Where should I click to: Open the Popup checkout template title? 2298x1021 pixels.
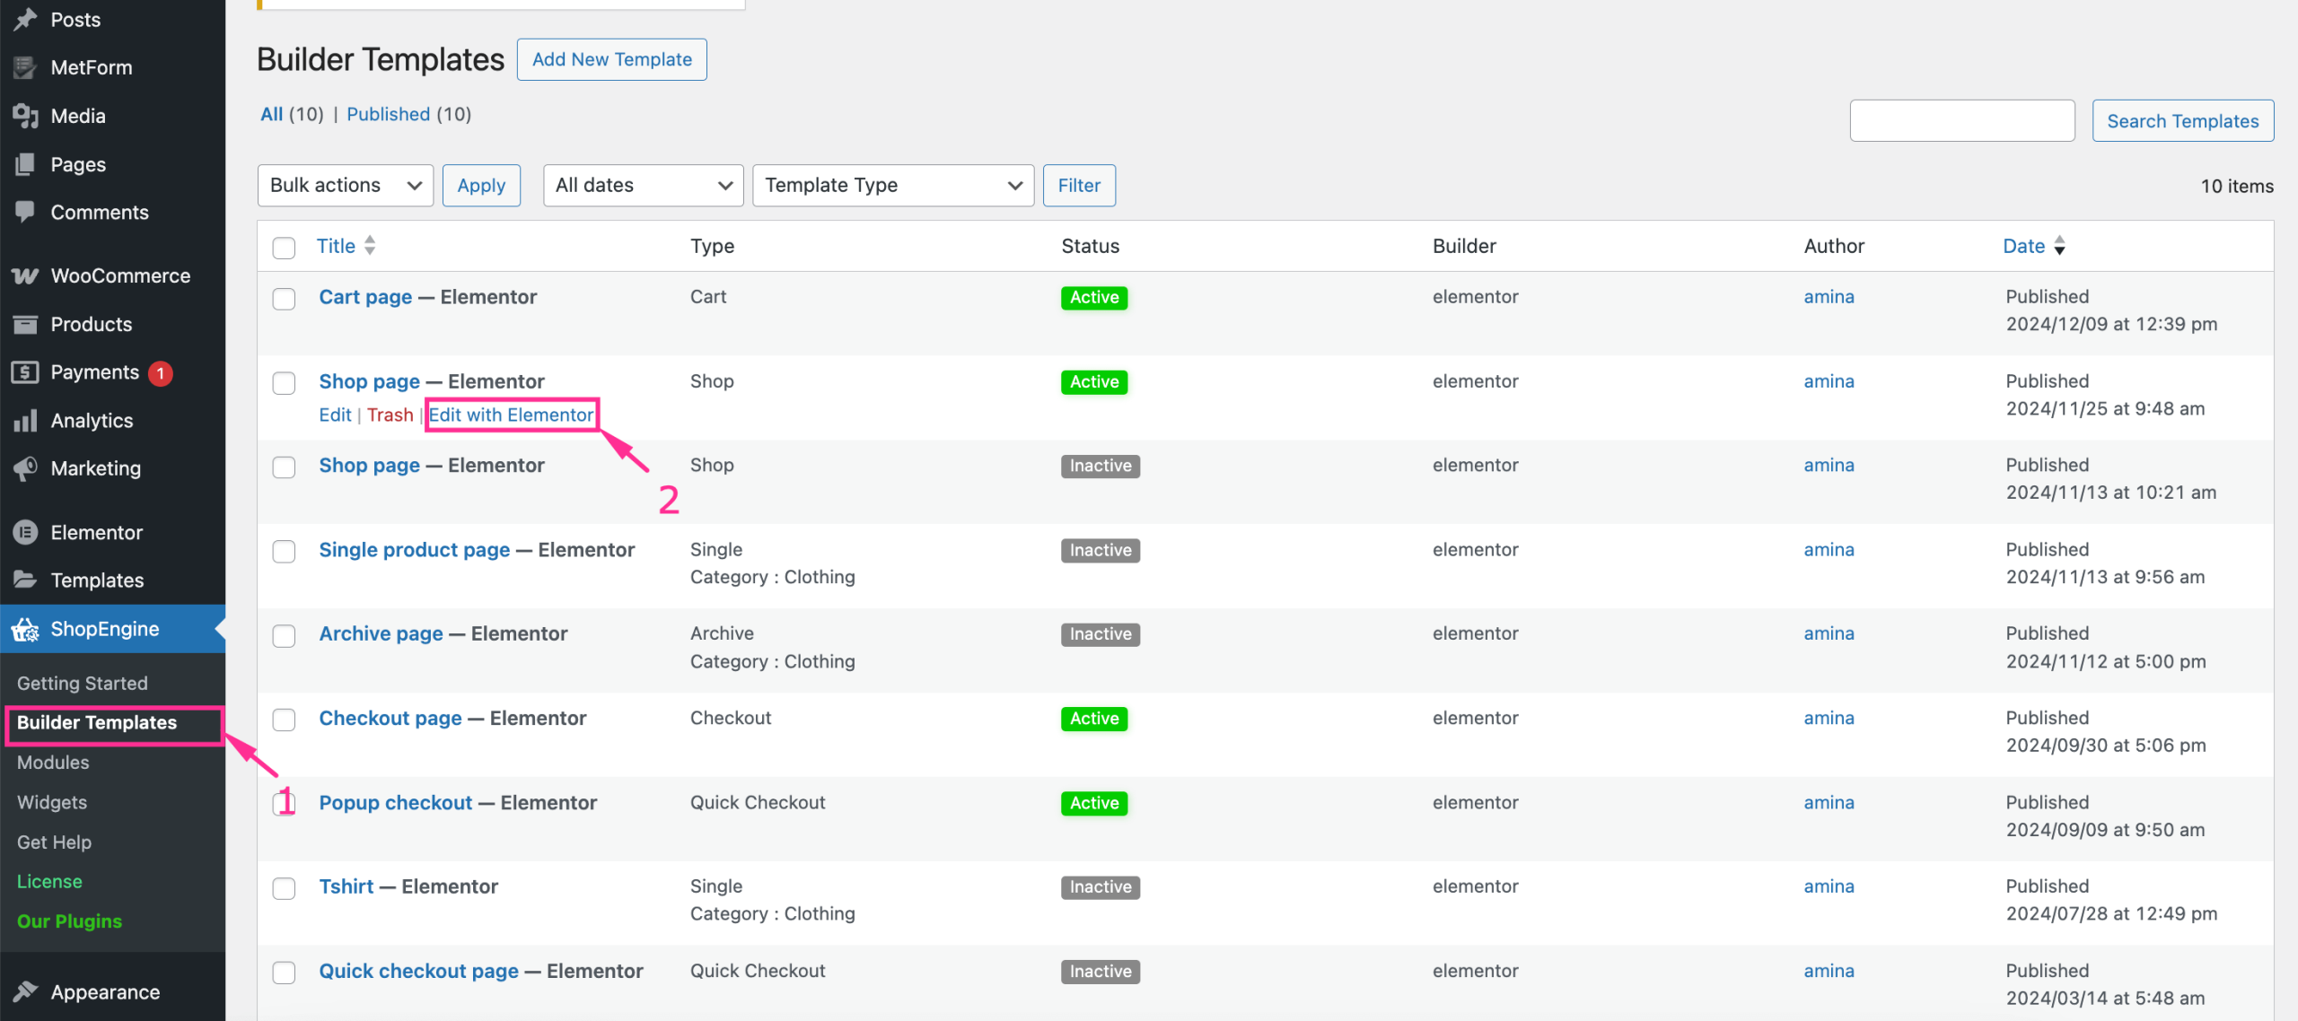click(x=396, y=803)
